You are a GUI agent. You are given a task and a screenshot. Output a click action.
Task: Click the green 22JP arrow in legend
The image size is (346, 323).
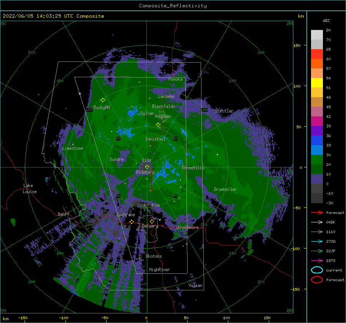tap(317, 251)
